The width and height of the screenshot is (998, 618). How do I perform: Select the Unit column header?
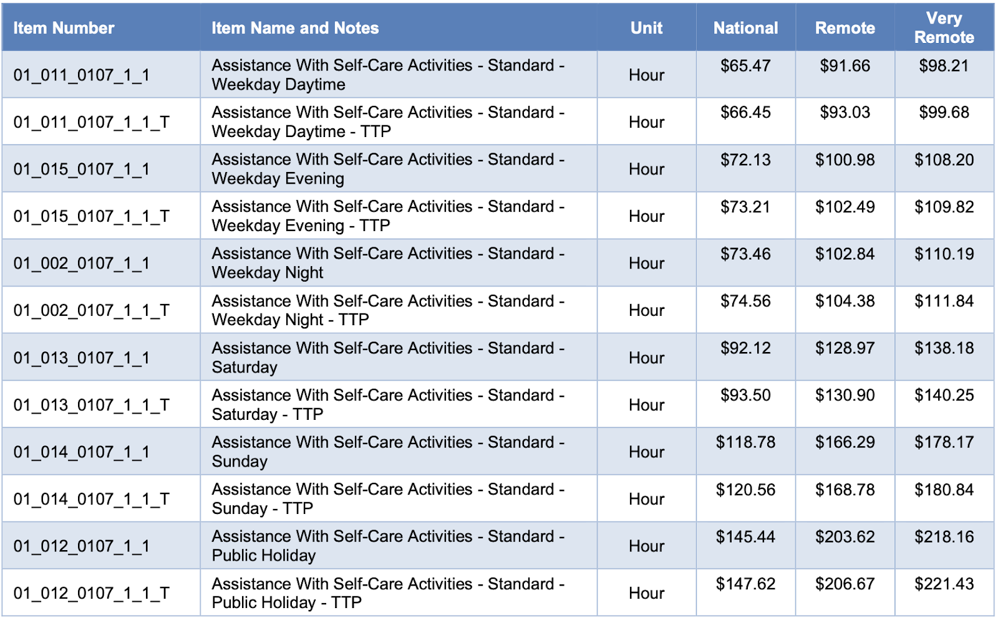coord(646,28)
